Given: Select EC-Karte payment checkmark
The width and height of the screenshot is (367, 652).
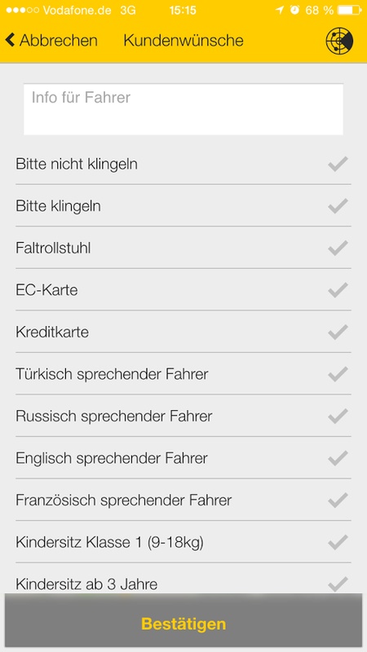Looking at the screenshot, I should click(338, 290).
